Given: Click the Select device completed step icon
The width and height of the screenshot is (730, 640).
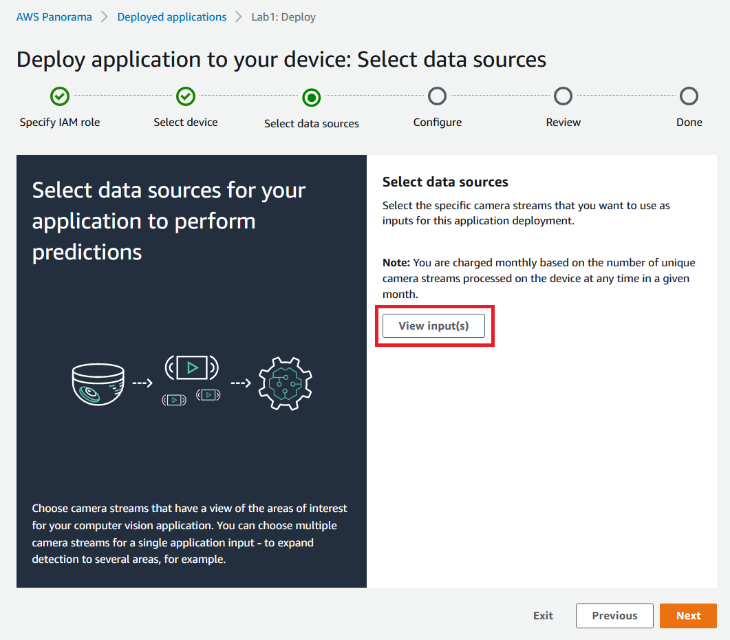Looking at the screenshot, I should 186,97.
